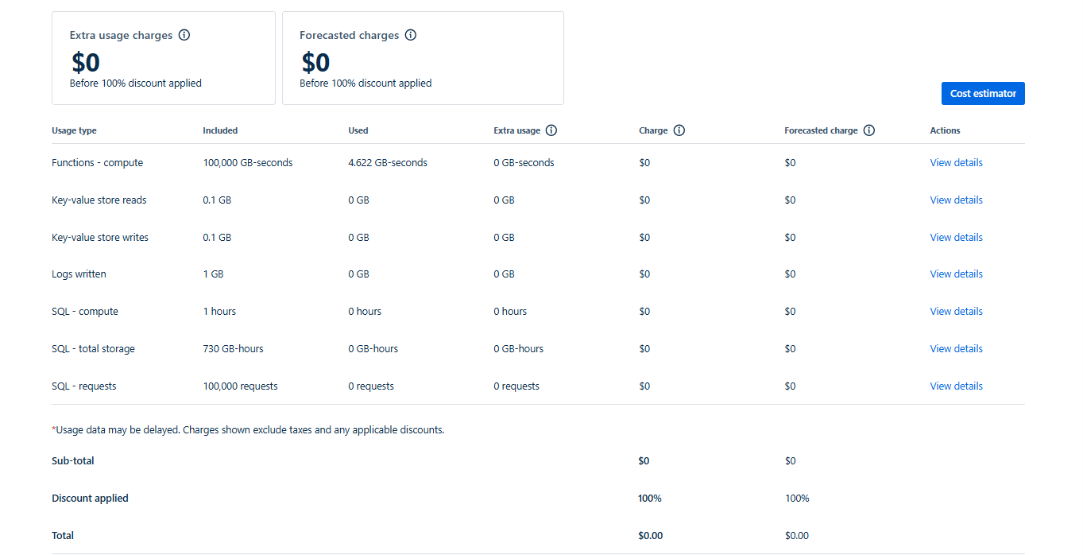Click info icon beside Extra usage charges
This screenshot has height=555, width=1083.
click(x=184, y=35)
